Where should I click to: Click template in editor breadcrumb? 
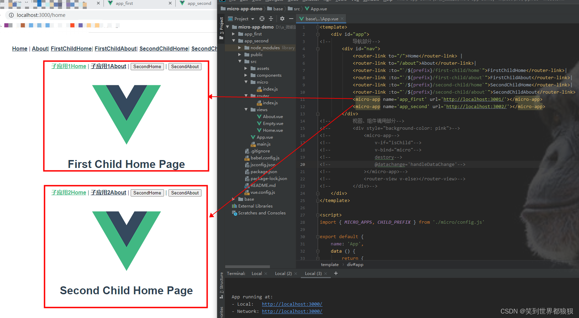[x=330, y=265]
